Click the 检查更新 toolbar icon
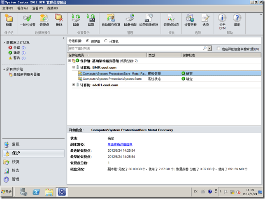The image size is (265, 199). click(190, 20)
